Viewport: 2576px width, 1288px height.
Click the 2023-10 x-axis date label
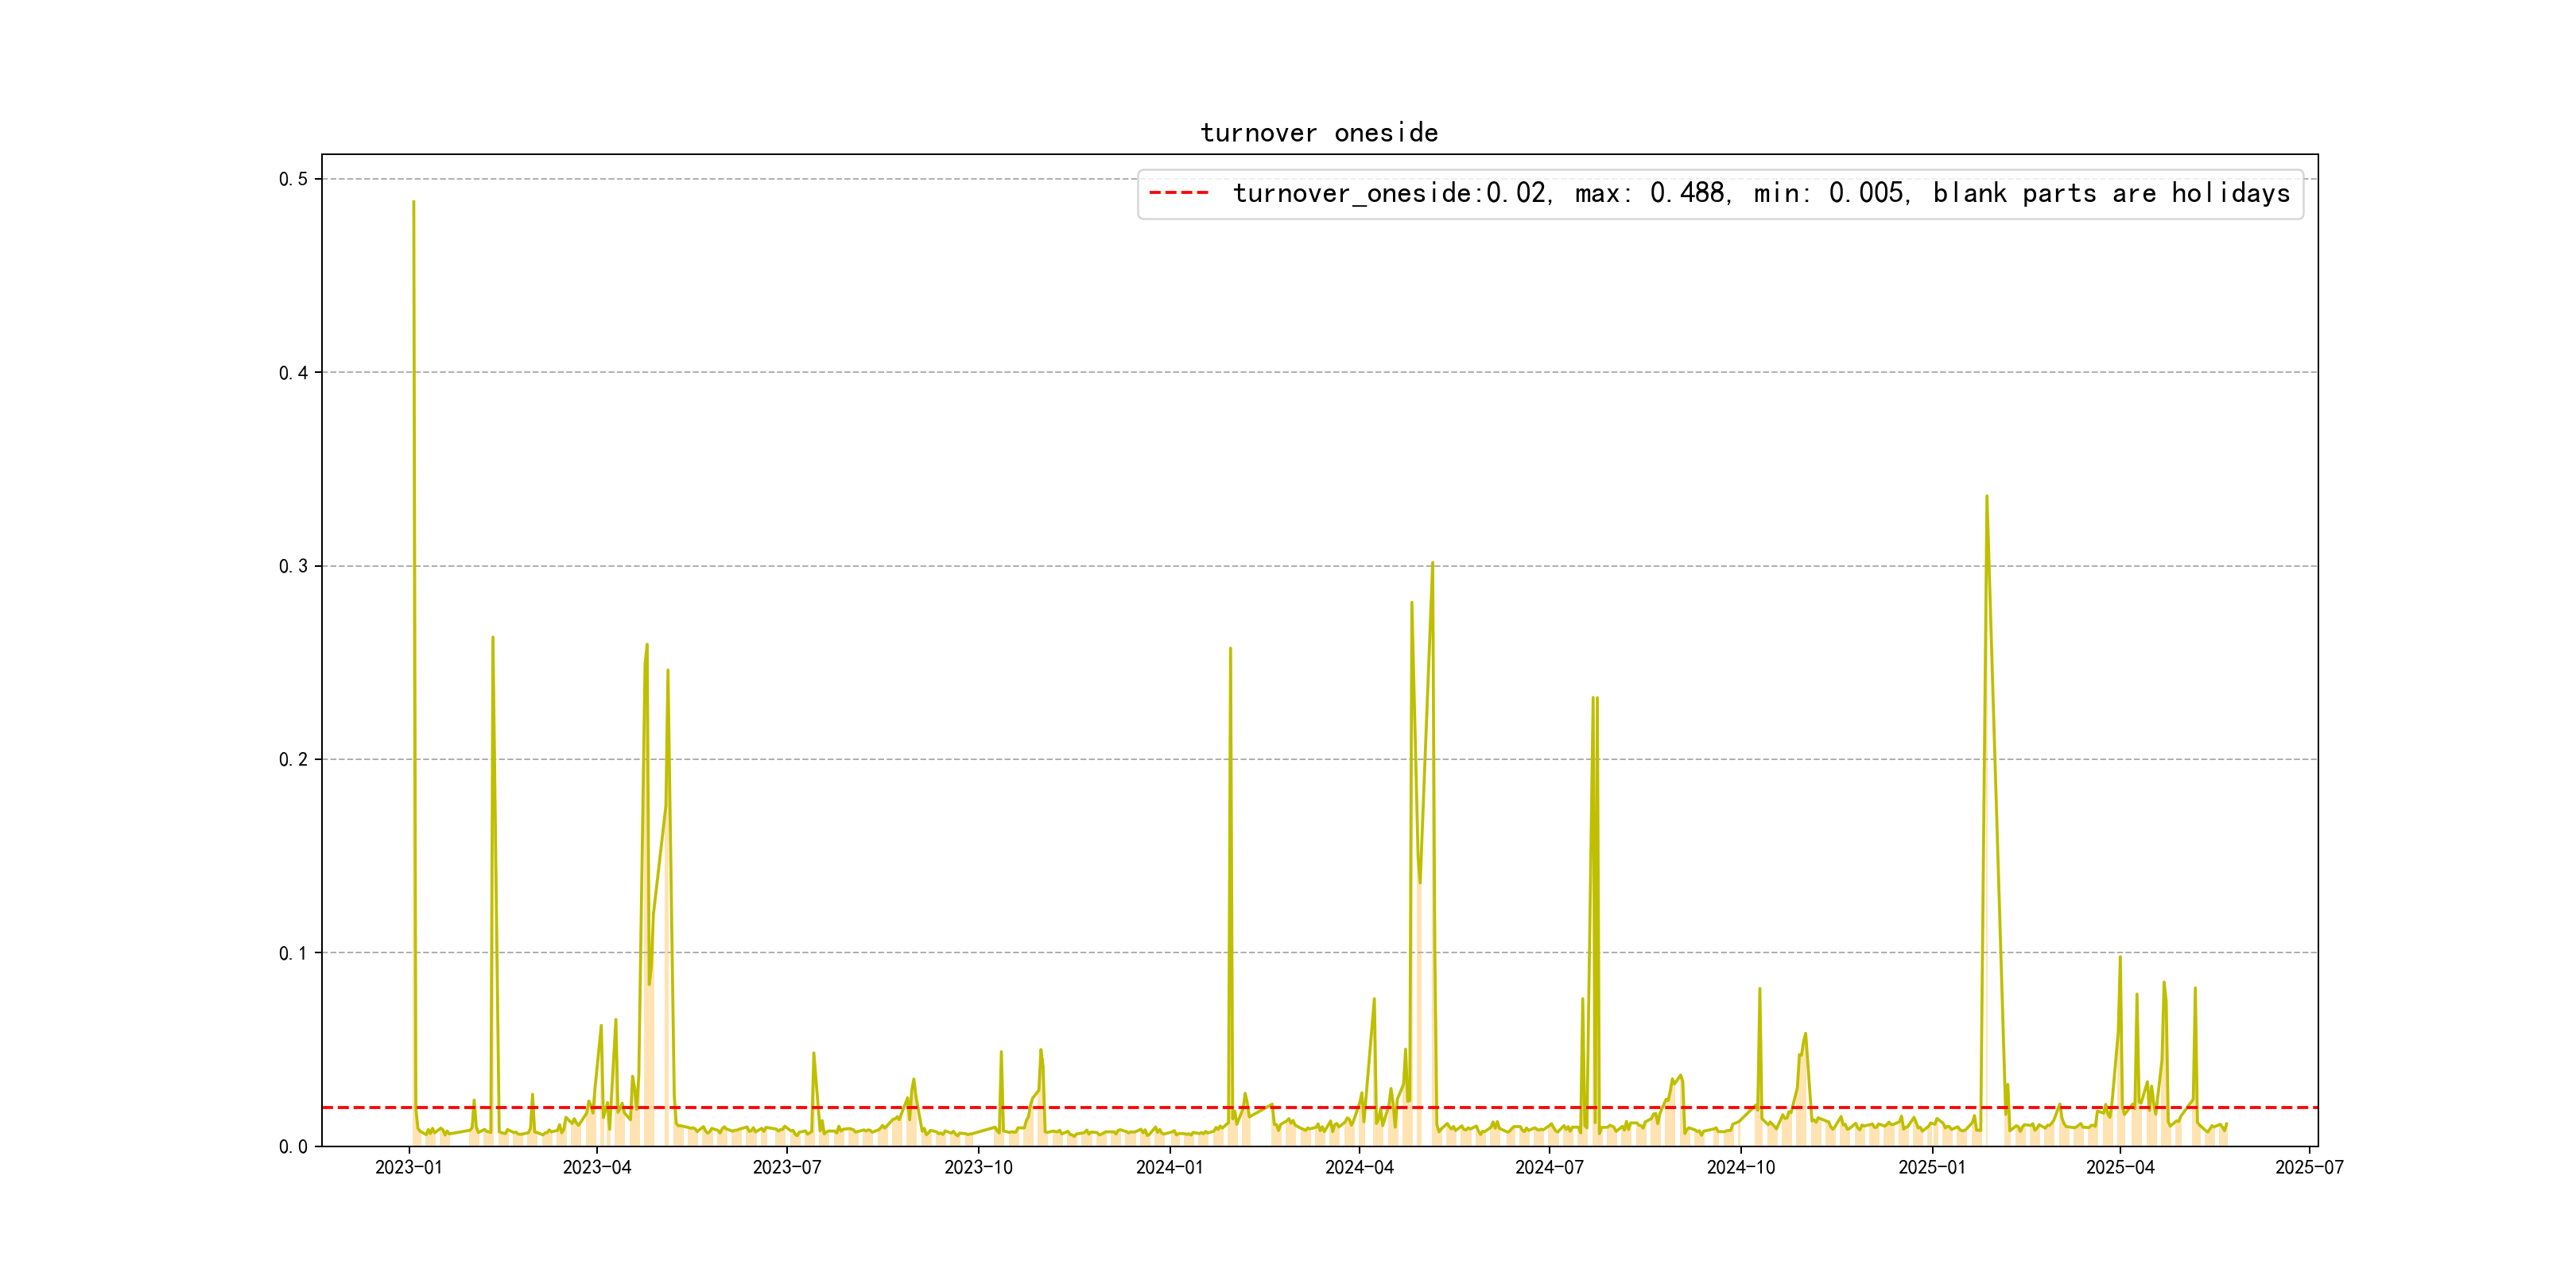[978, 1167]
